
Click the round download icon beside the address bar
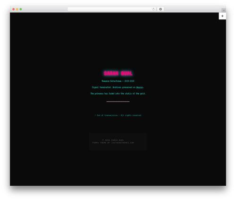click(x=160, y=9)
